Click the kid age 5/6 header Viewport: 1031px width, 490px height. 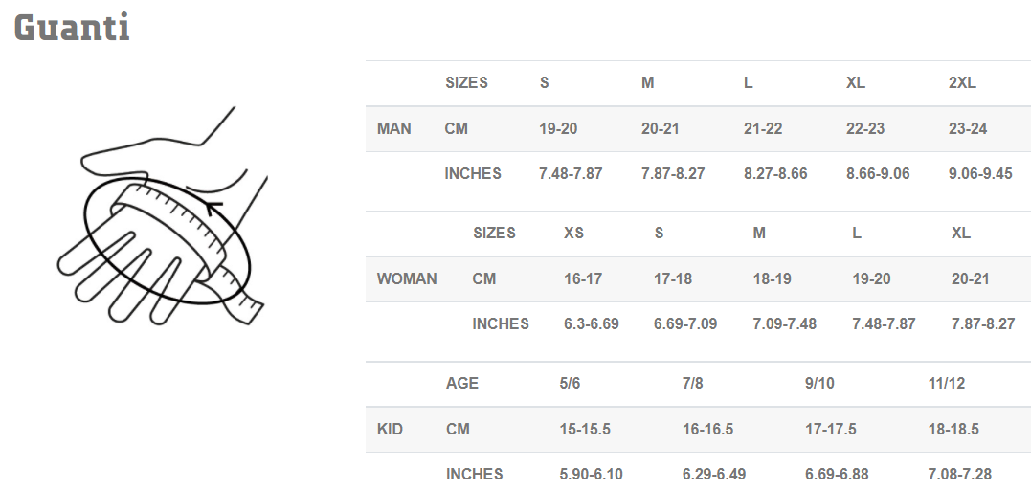point(571,383)
